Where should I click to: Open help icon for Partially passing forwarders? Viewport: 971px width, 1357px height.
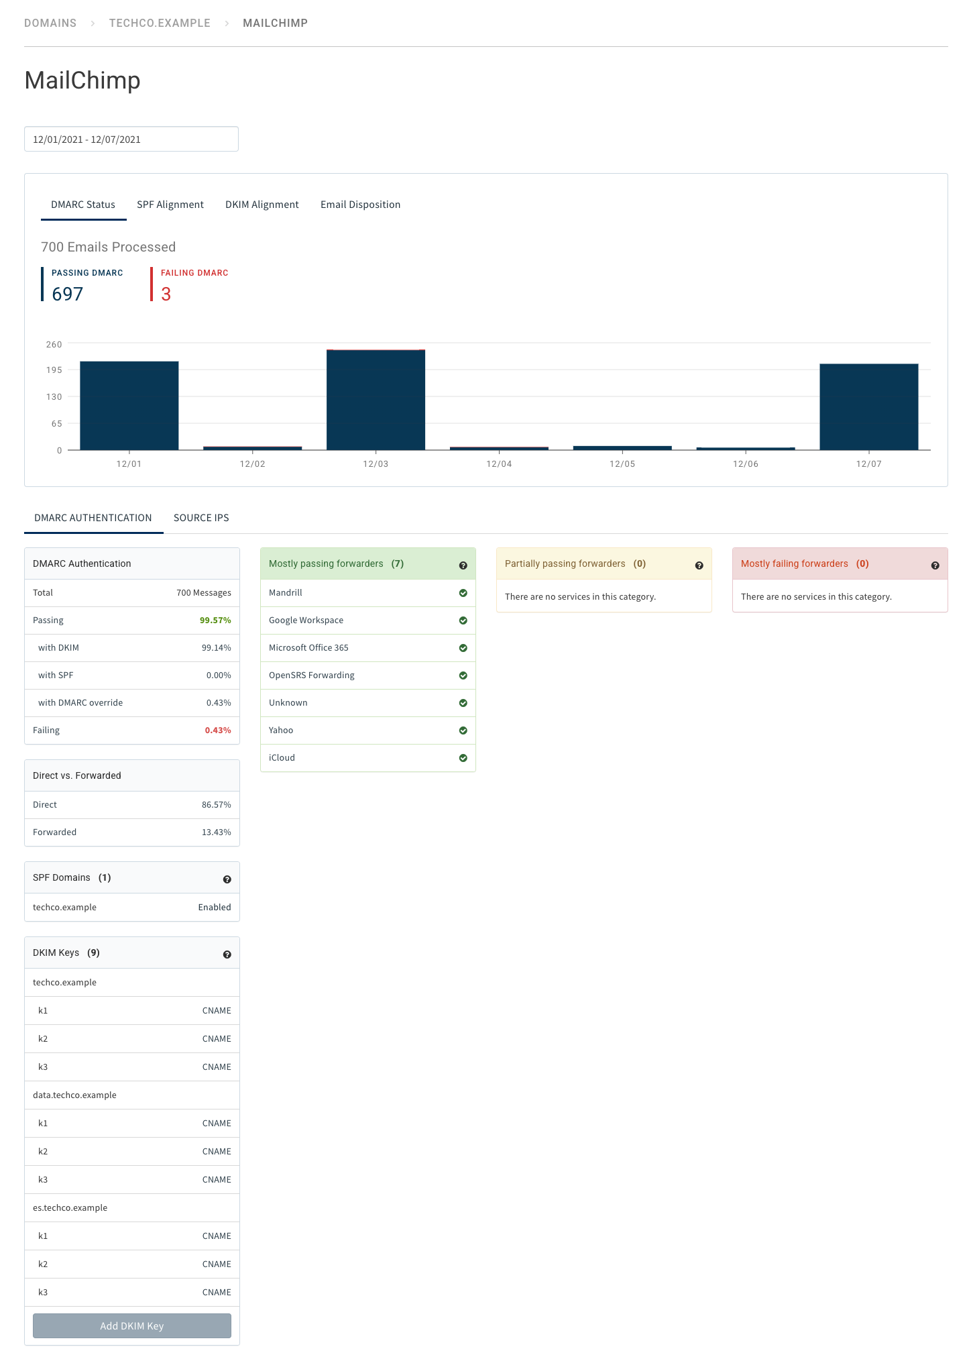click(x=699, y=565)
